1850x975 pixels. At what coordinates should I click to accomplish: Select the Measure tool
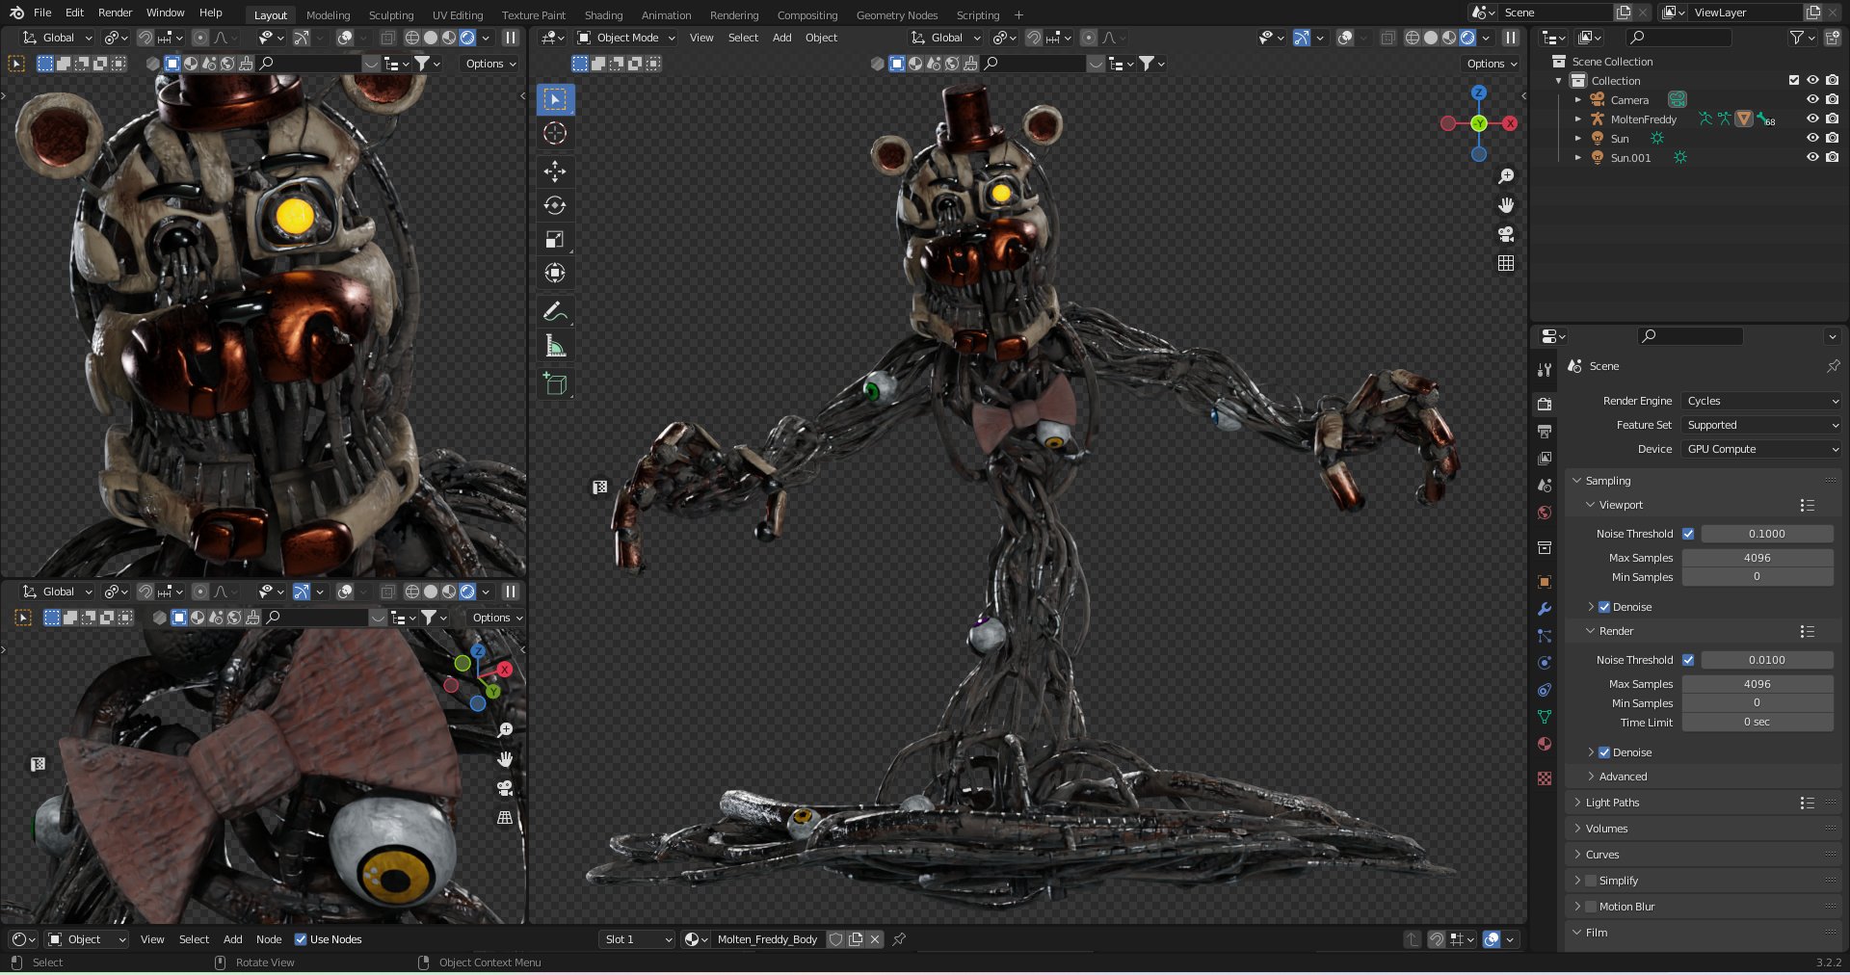[x=555, y=345]
